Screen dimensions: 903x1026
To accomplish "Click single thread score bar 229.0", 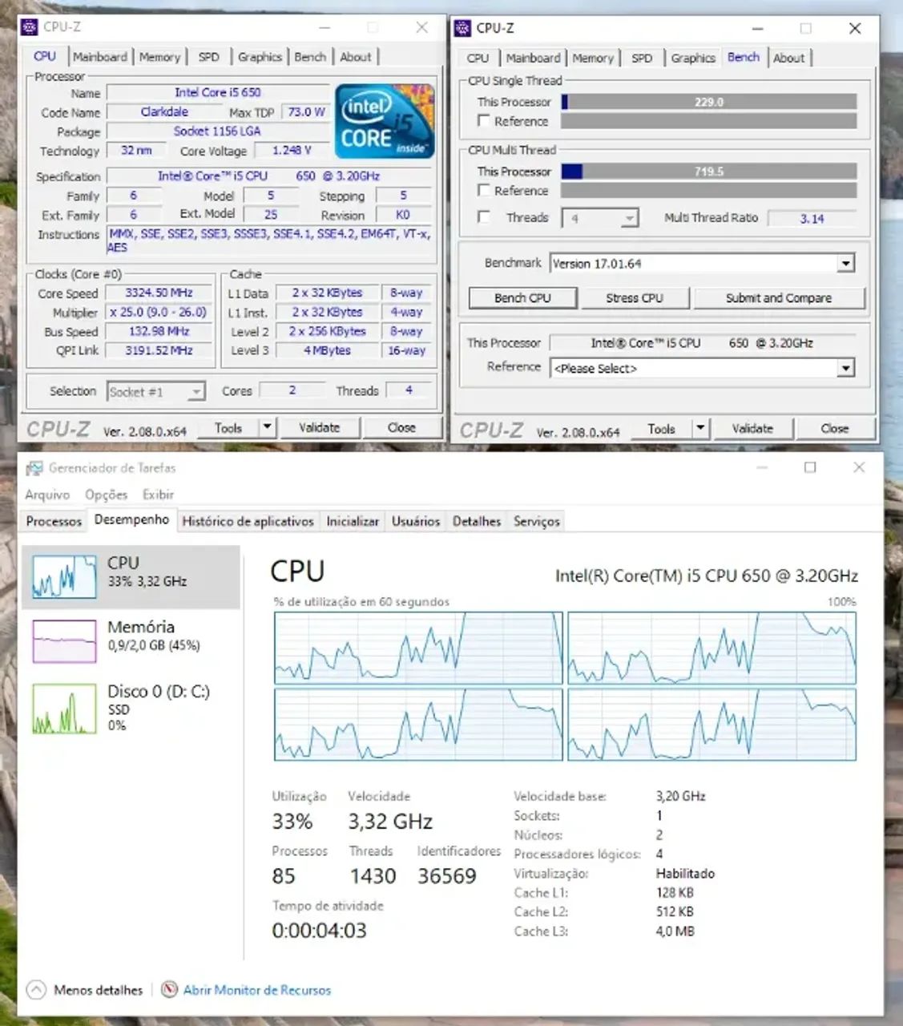I will tap(709, 102).
